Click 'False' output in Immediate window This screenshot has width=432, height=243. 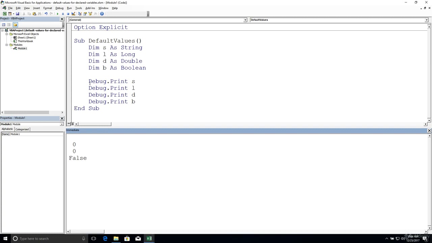[78, 158]
